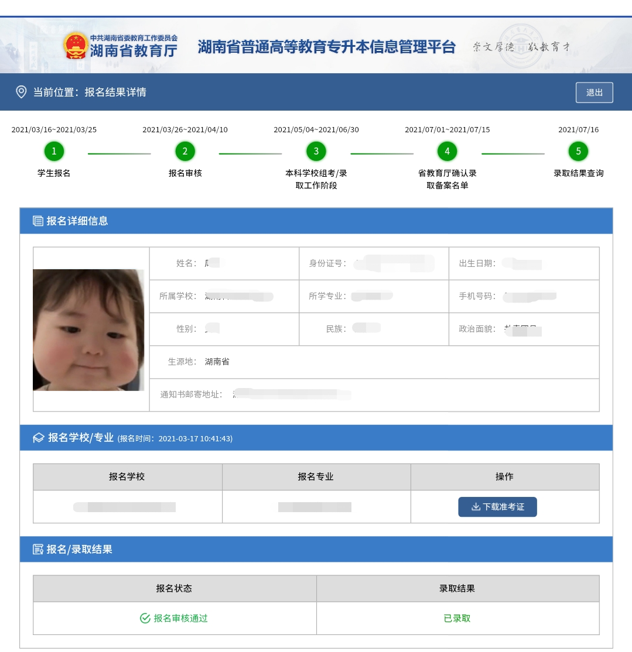
Task: Select step 2 circle for 报名审核
Action: coord(185,152)
